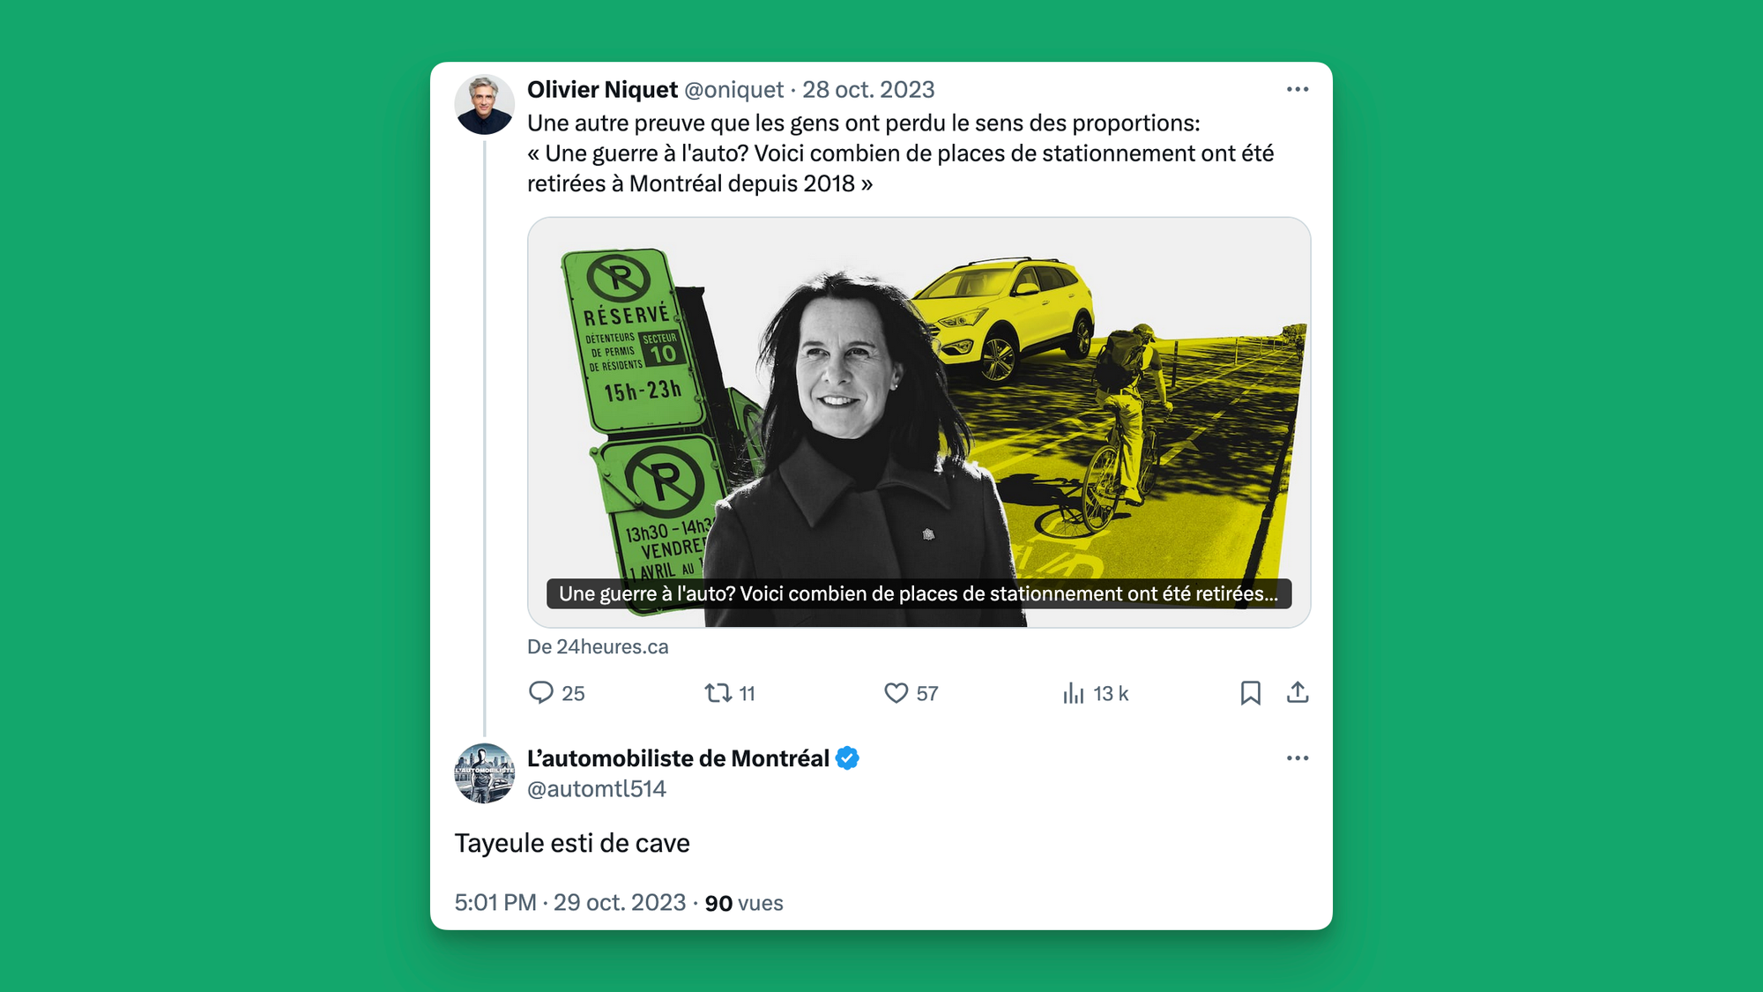
Task: Open the 24heures.ca article preview image
Action: point(919,422)
